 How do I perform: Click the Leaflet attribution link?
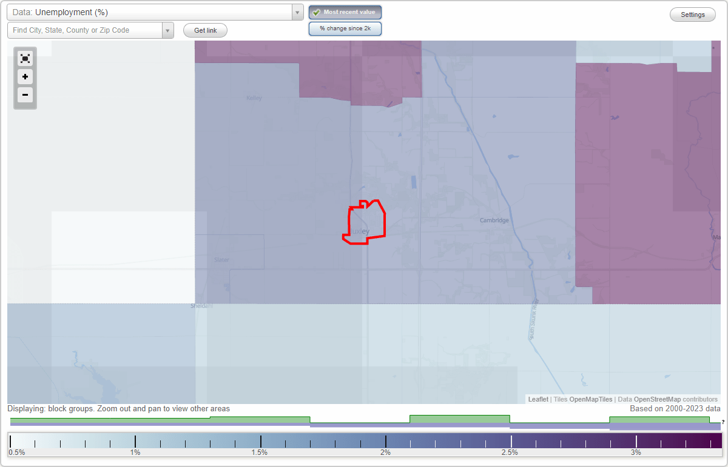click(x=538, y=399)
